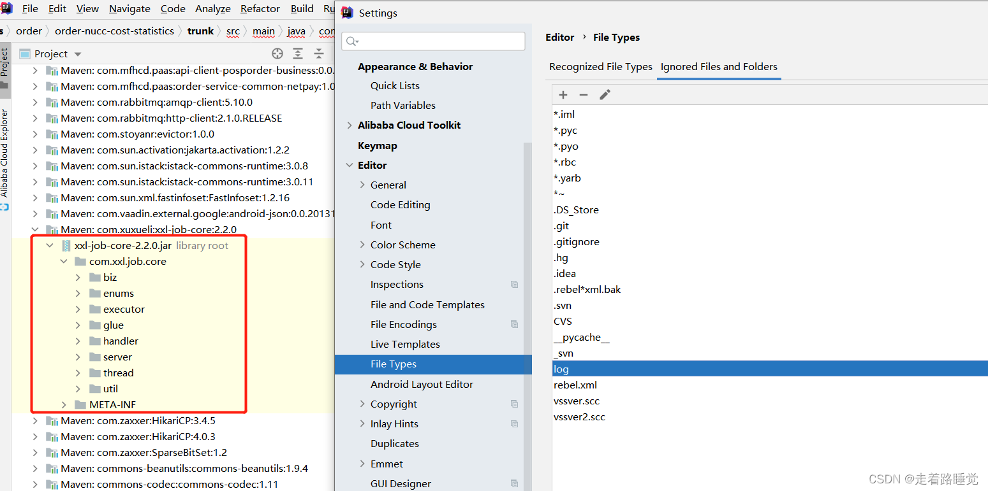
Task: Click the Editor breadcrumb in Settings header
Action: point(560,38)
